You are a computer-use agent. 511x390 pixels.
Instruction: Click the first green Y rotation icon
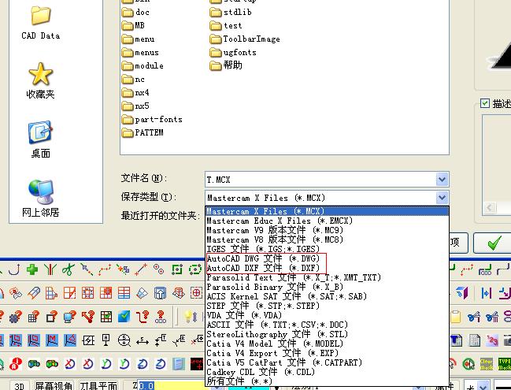coord(106,363)
